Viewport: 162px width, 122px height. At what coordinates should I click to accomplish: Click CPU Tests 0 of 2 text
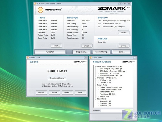click(x=46, y=33)
